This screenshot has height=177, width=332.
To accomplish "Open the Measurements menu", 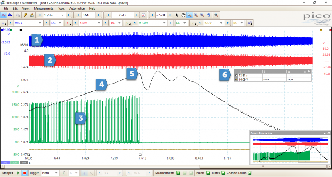I will point(43,8).
